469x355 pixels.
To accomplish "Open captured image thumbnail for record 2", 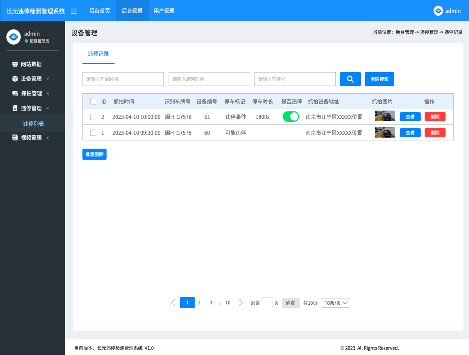I will tap(385, 116).
